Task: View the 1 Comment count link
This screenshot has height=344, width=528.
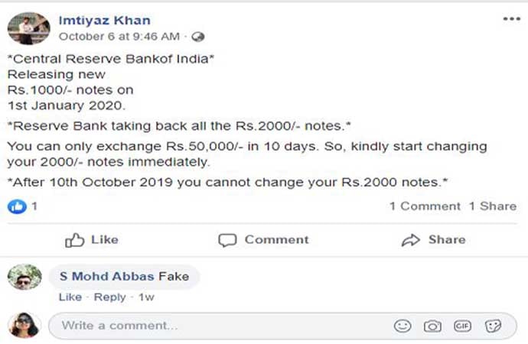Action: pyautogui.click(x=425, y=206)
